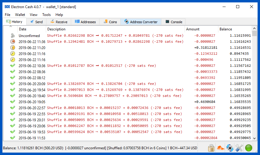Sort by the Amount column header
The height and width of the screenshot is (155, 260).
coord(201,29)
